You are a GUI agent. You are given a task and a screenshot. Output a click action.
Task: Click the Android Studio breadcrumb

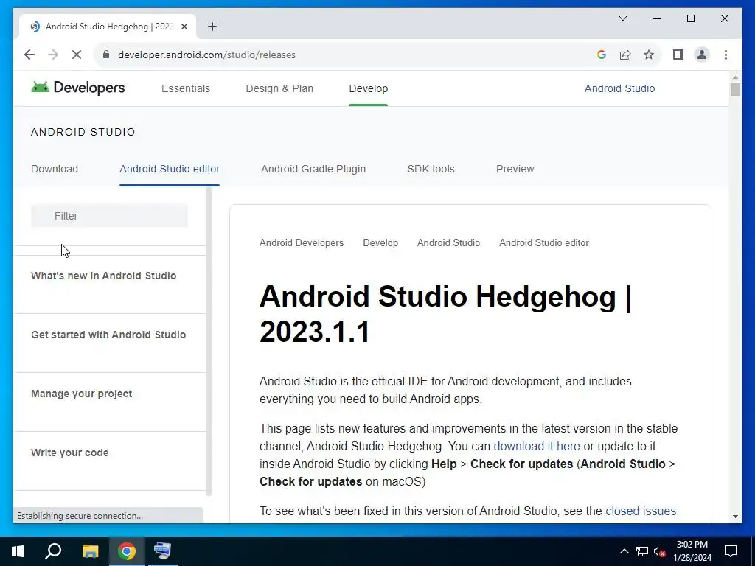coord(448,243)
